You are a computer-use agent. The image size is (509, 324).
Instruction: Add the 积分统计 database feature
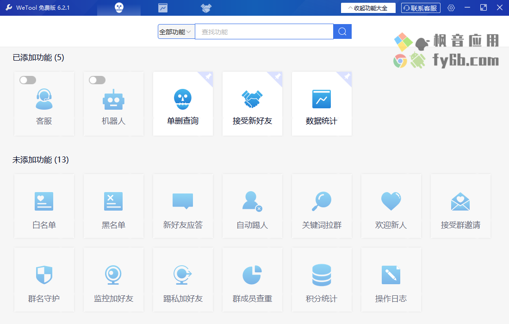pyautogui.click(x=322, y=280)
